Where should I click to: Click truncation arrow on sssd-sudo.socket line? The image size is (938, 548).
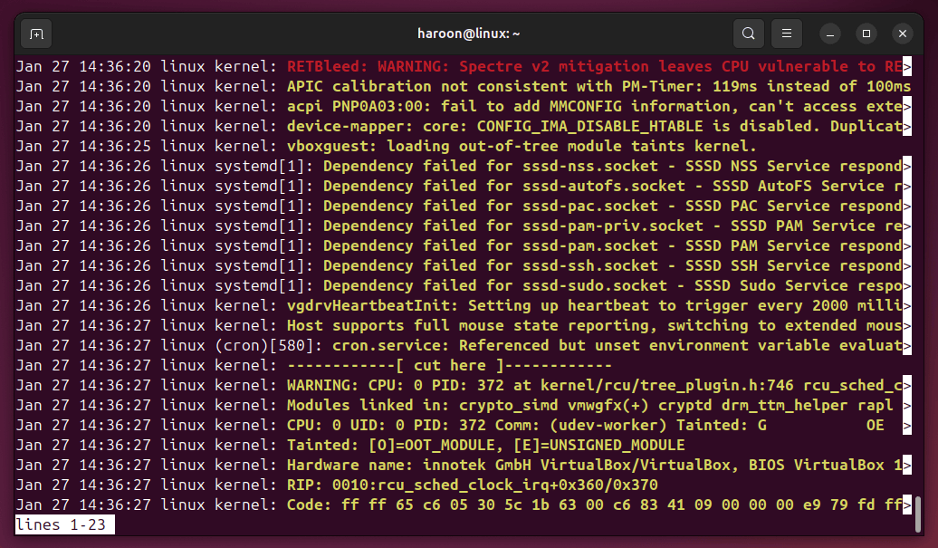pos(907,285)
